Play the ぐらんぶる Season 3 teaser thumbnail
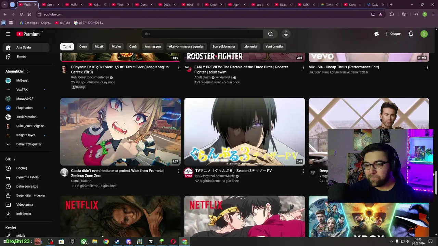 (x=245, y=132)
